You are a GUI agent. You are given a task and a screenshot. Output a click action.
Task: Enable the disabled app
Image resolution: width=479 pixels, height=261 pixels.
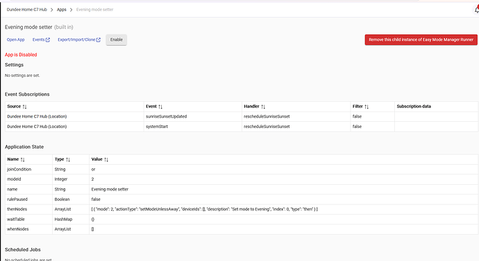click(x=117, y=40)
